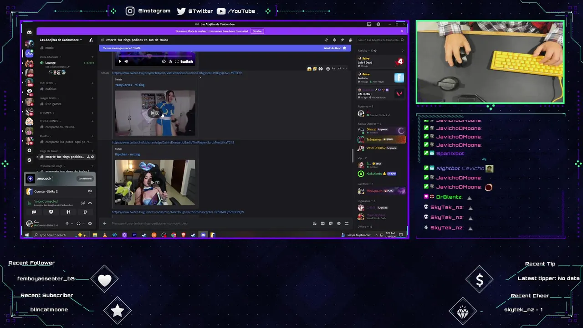
Task: Open Activities launcher in voice panel
Action: (x=68, y=212)
